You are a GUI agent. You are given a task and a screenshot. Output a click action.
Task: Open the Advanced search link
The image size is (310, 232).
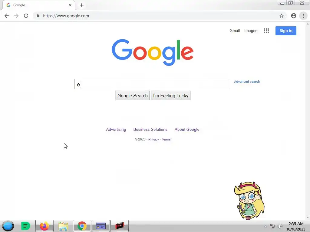pos(247,82)
